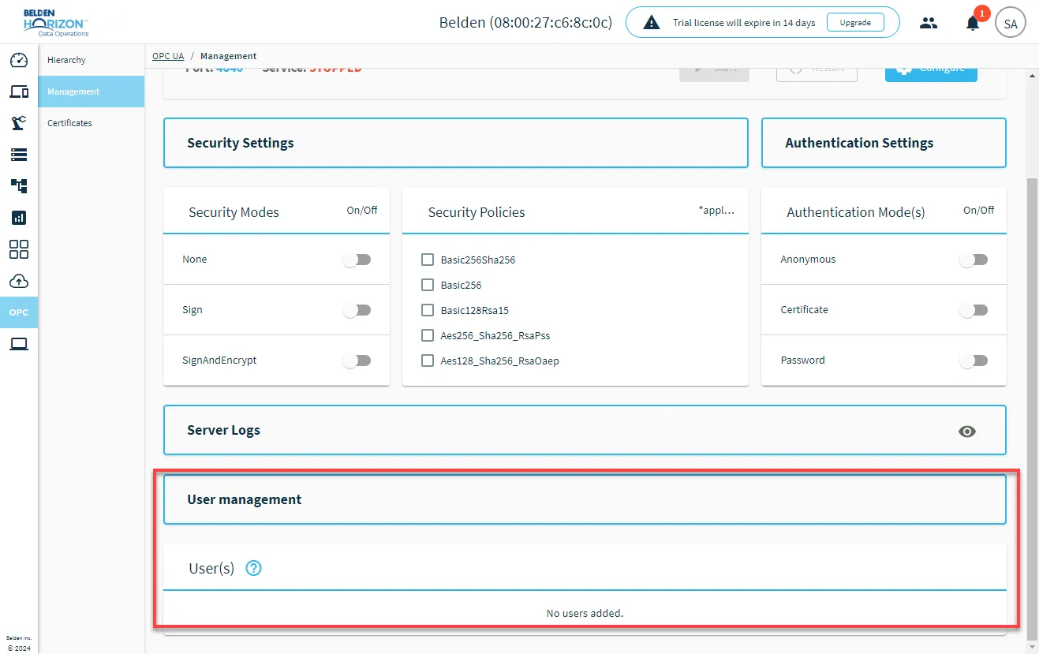Open the users group icon in header
This screenshot has width=1039, height=654.
(x=929, y=23)
